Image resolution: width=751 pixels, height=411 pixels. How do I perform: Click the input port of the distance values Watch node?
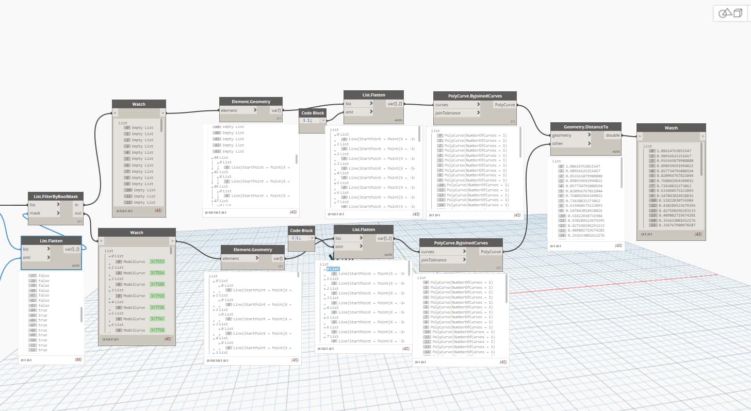point(640,136)
